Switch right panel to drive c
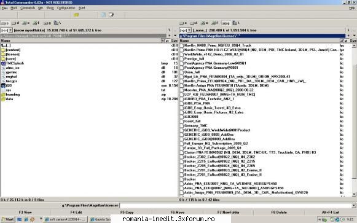The width and height of the screenshot is (357, 223). click(183, 23)
